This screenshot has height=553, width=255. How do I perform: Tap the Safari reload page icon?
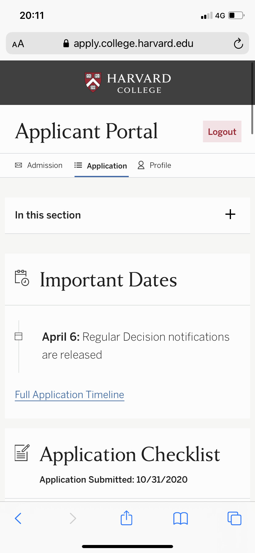click(238, 44)
